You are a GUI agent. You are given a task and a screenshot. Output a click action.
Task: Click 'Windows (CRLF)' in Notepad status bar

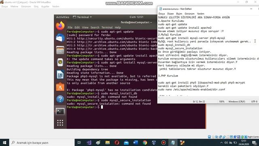point(237,101)
